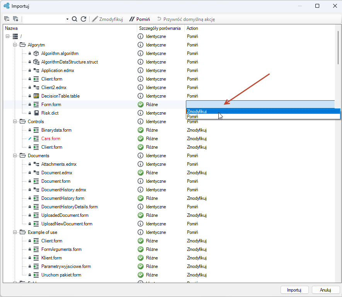Click the Importuj button
This screenshot has width=342, height=297.
(294, 290)
